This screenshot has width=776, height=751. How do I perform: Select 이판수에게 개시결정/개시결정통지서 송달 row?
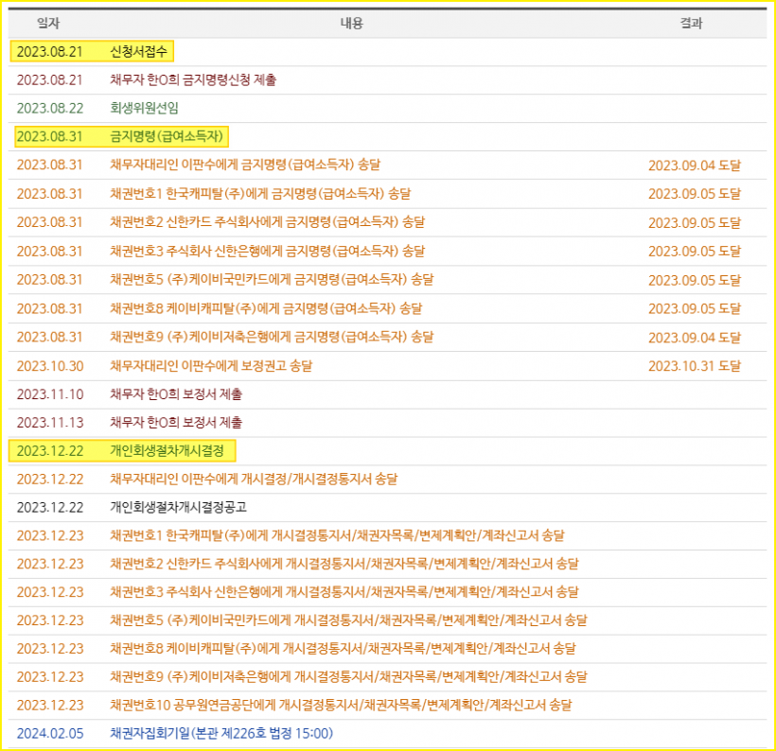tap(387, 479)
